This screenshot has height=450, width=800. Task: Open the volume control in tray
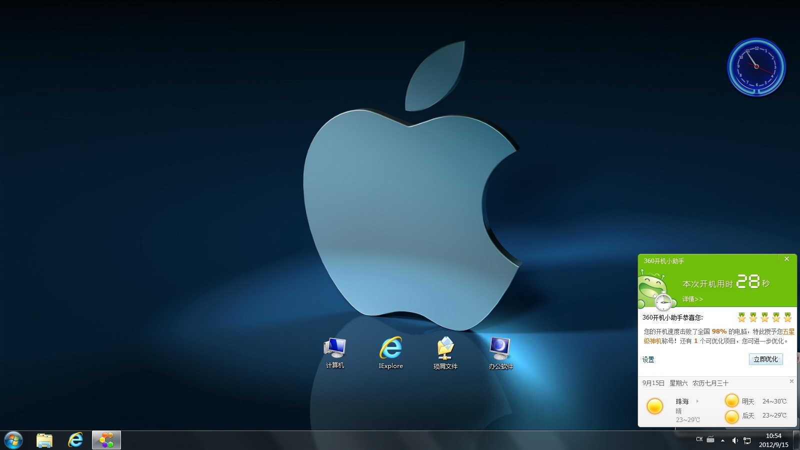pyautogui.click(x=734, y=440)
